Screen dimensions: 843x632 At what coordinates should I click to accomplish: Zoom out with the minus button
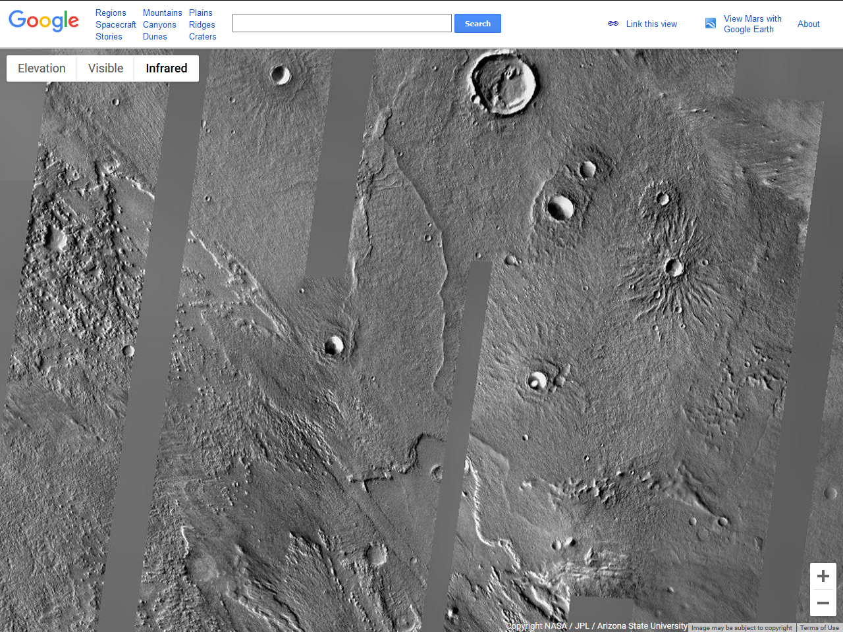click(823, 603)
